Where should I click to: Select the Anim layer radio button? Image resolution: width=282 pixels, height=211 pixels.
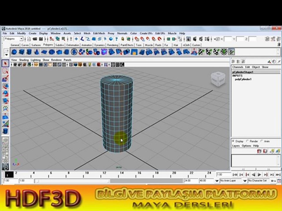[x=262, y=141]
